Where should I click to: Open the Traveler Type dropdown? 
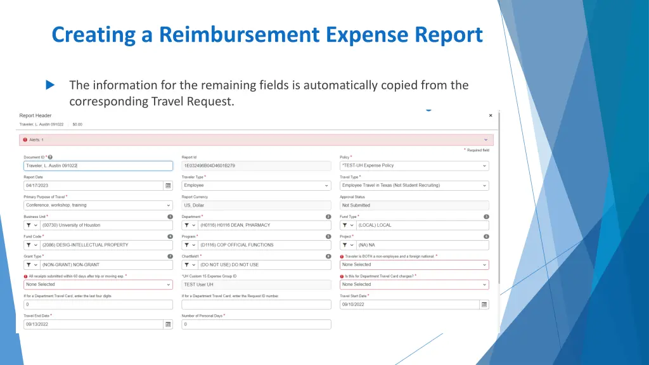point(256,186)
